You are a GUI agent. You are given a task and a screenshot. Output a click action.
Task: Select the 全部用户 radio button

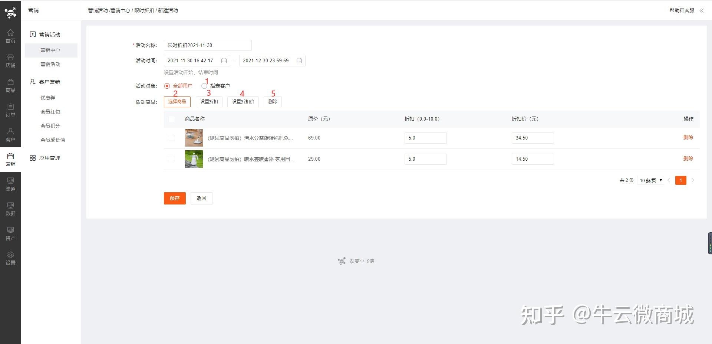167,85
